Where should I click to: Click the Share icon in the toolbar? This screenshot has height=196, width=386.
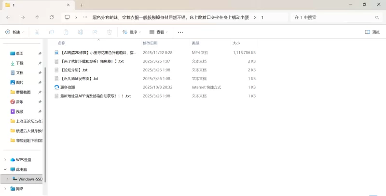point(95,32)
